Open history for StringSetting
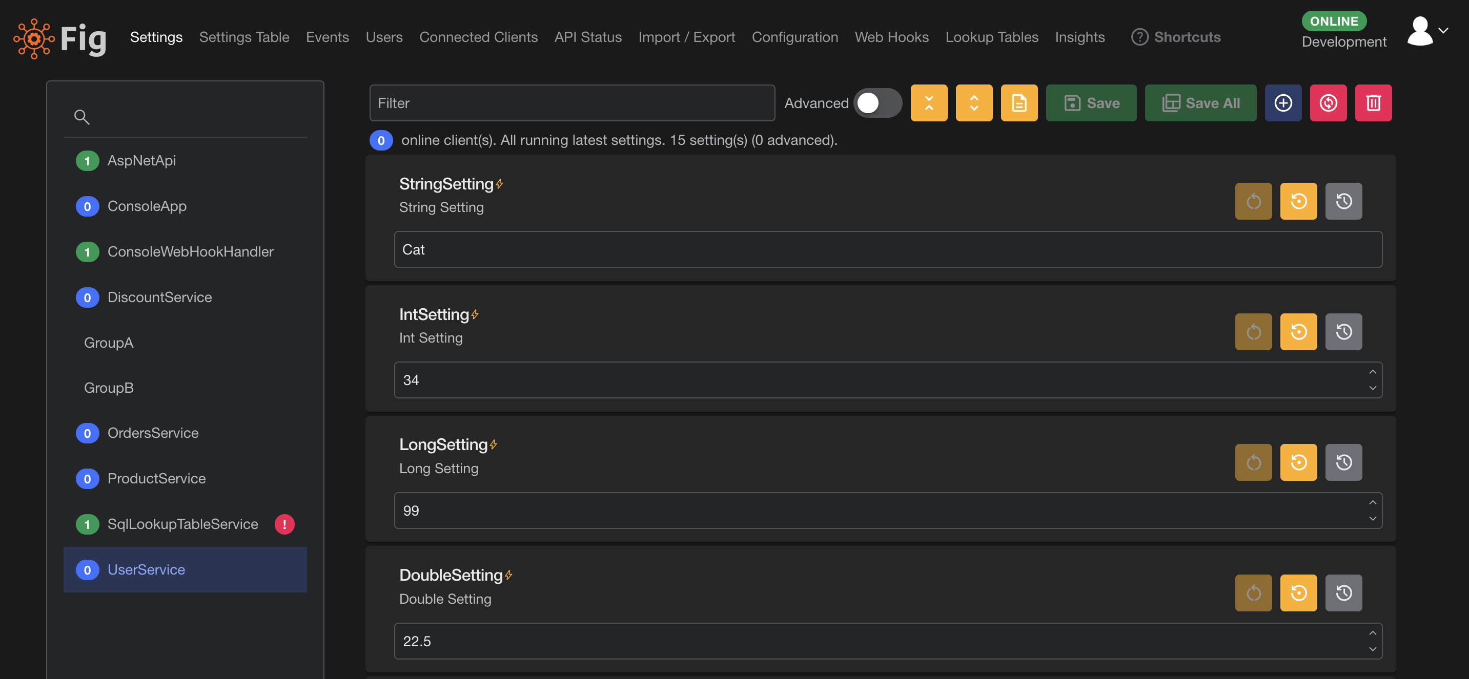Screen dimensions: 1469x679 tap(1343, 201)
